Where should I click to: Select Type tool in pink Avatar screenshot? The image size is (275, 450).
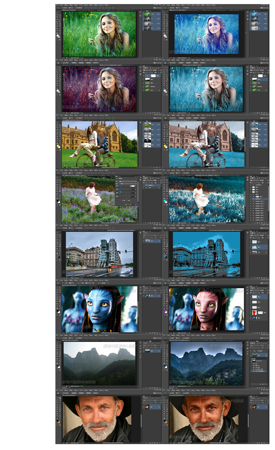166,303
